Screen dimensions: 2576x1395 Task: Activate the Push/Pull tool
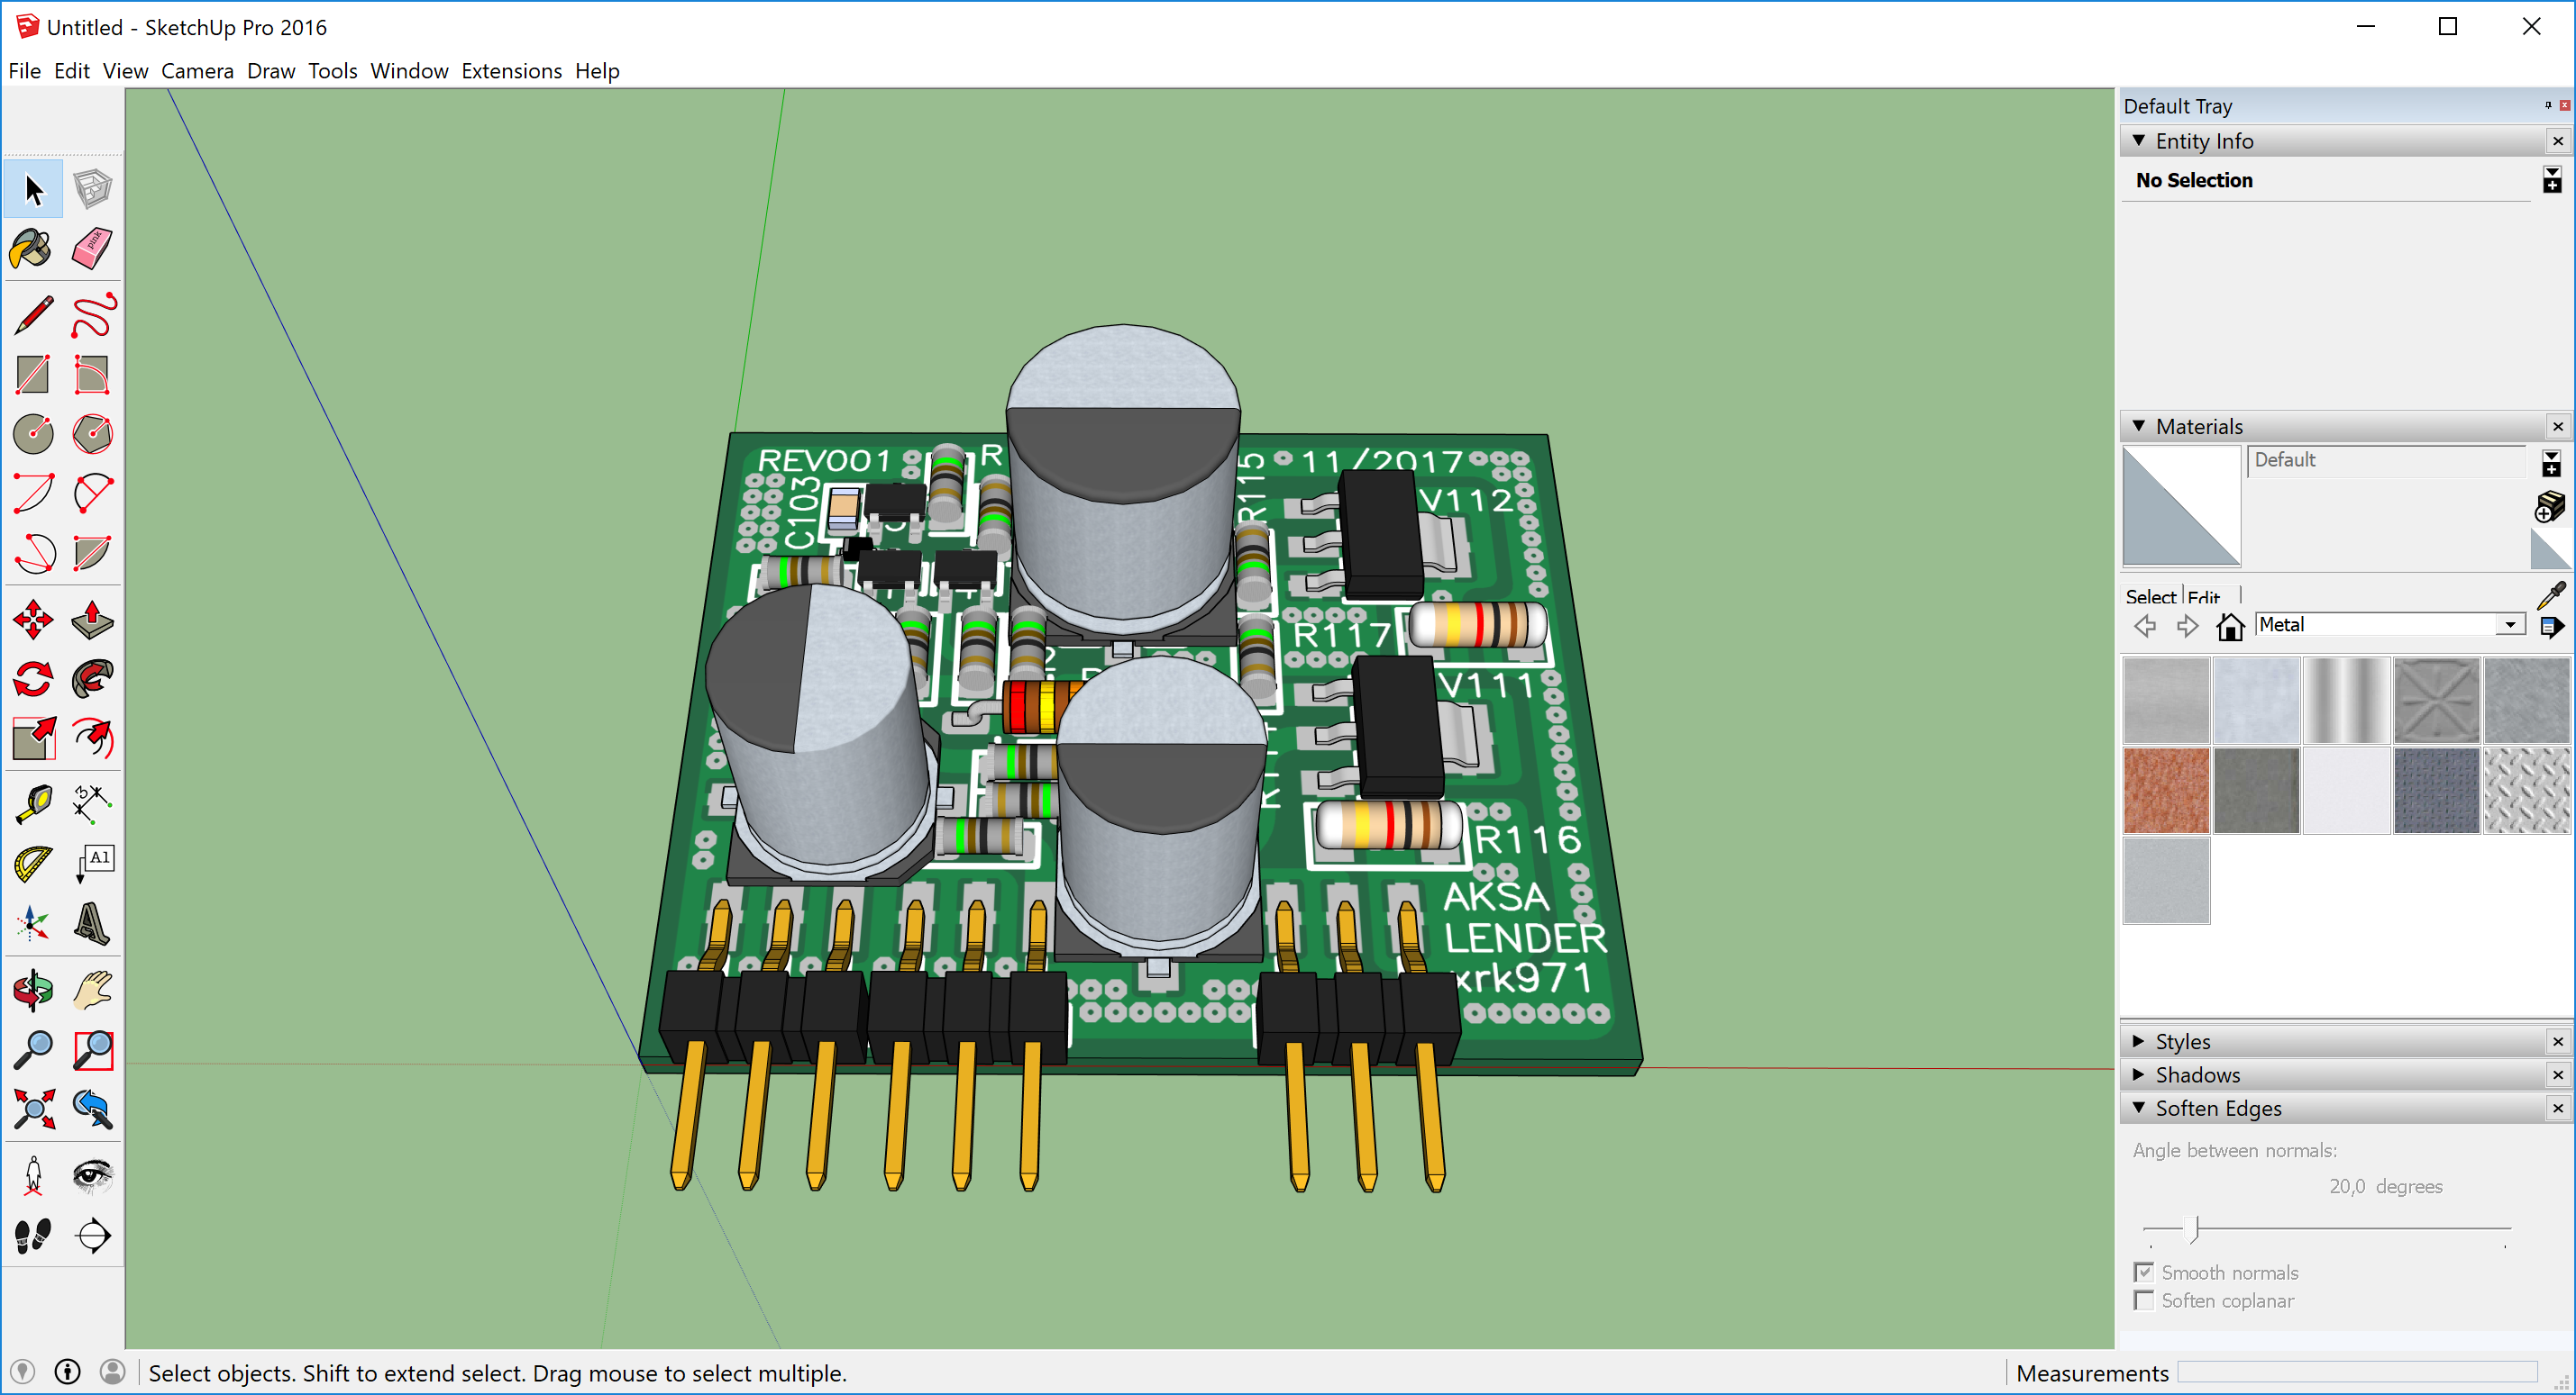point(92,620)
